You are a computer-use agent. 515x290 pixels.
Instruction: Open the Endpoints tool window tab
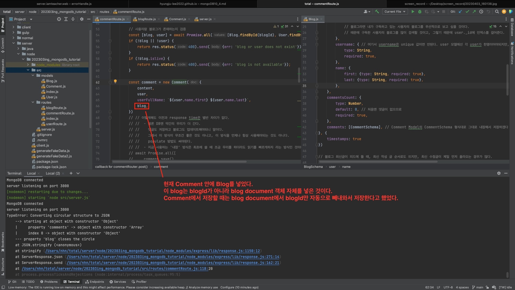94,282
